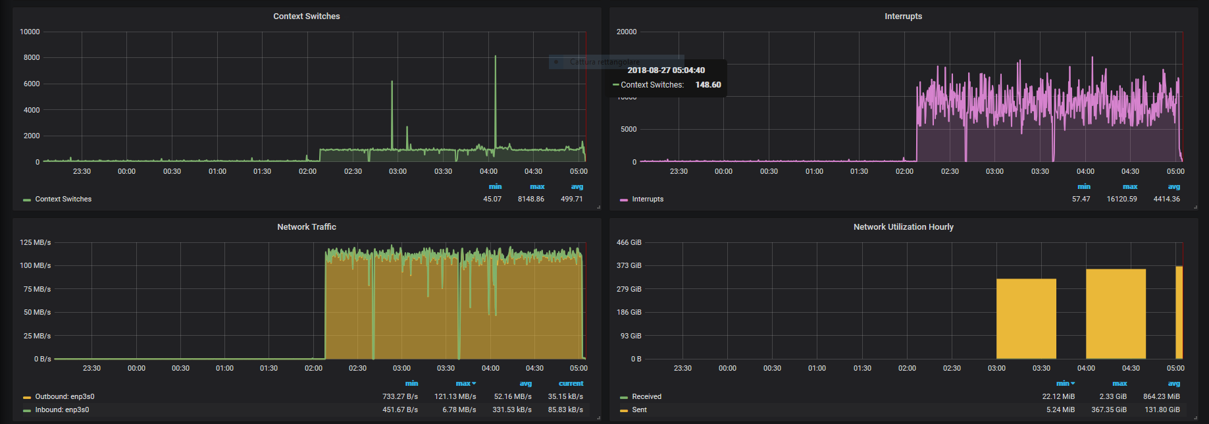Screen dimensions: 1209x424
Task: Toggle the Received legend series
Action: pos(646,396)
